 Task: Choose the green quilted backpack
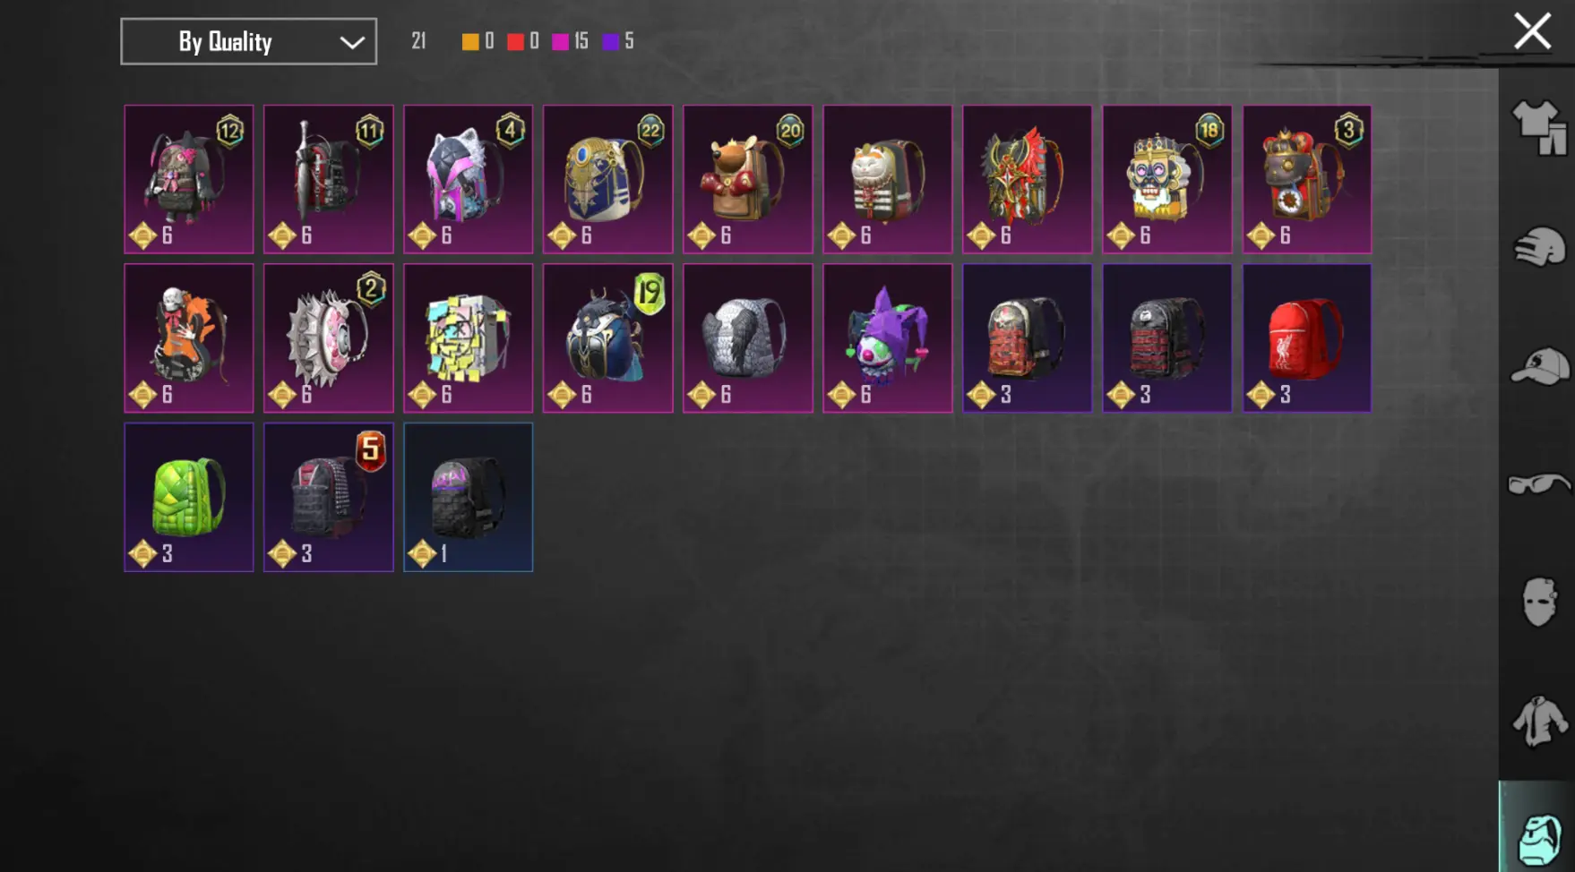pyautogui.click(x=189, y=497)
